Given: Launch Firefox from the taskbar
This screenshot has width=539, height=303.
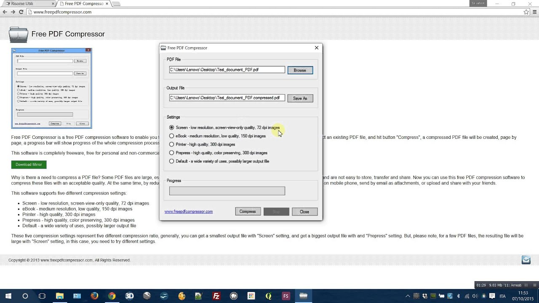Looking at the screenshot, I should (x=94, y=296).
